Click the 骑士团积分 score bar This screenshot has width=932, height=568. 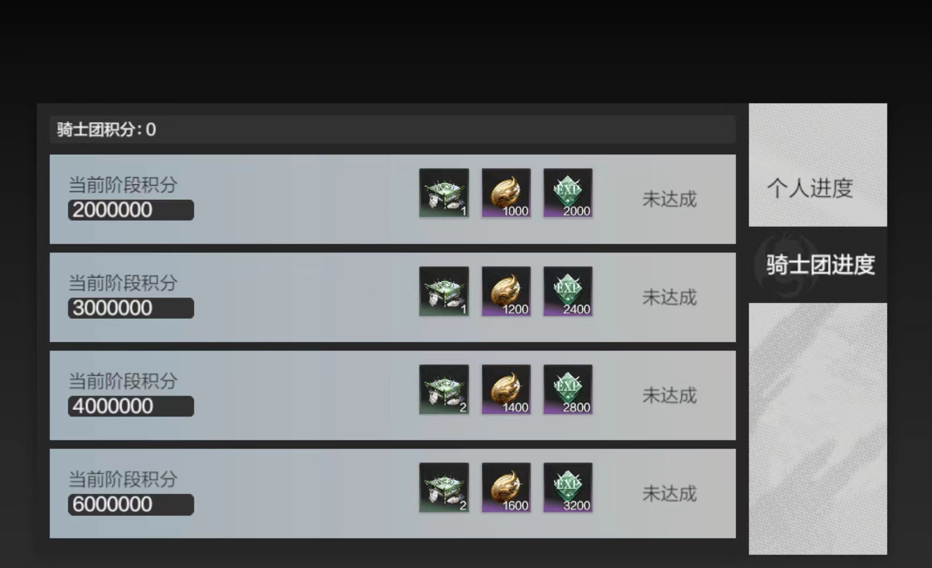tap(392, 130)
